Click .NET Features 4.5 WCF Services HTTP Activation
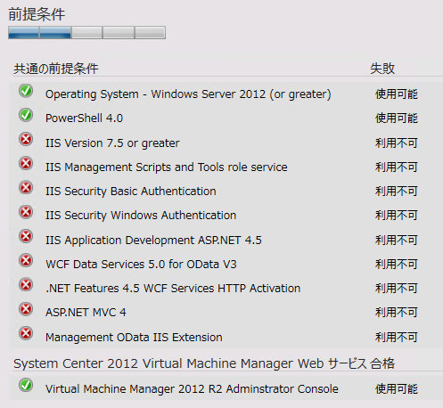443x408 pixels. (173, 289)
